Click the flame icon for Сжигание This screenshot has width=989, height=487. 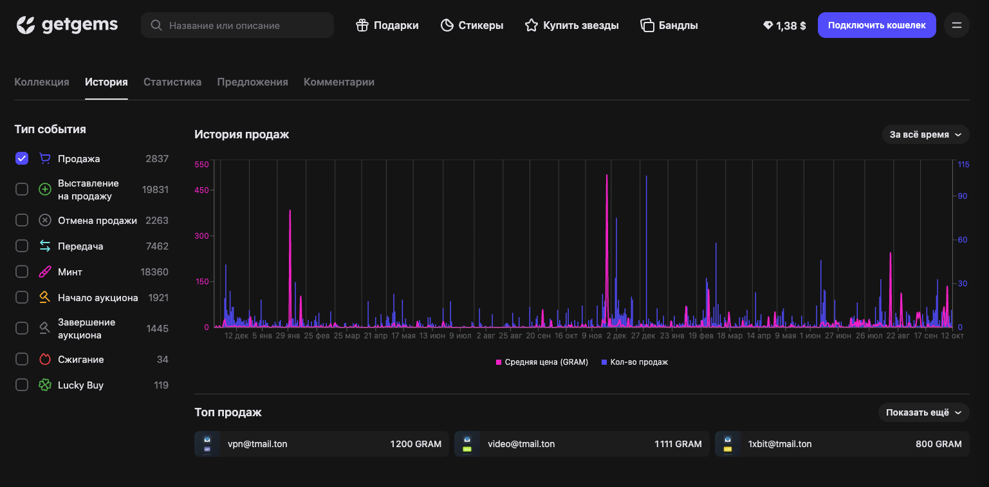tap(45, 359)
